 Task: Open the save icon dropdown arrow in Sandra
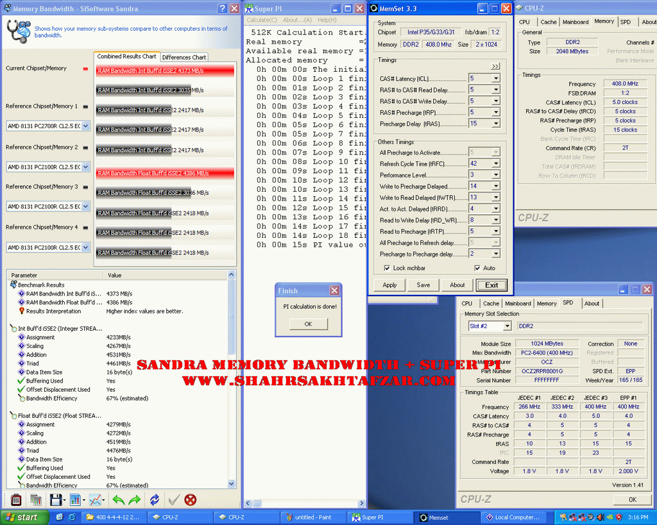(64, 500)
